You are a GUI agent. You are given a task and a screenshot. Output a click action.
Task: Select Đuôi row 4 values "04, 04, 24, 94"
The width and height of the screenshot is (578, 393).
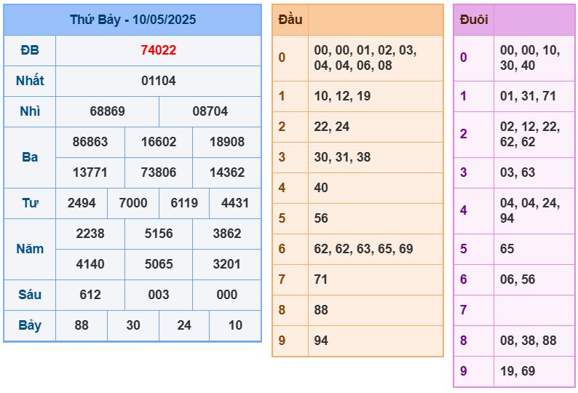pyautogui.click(x=530, y=211)
